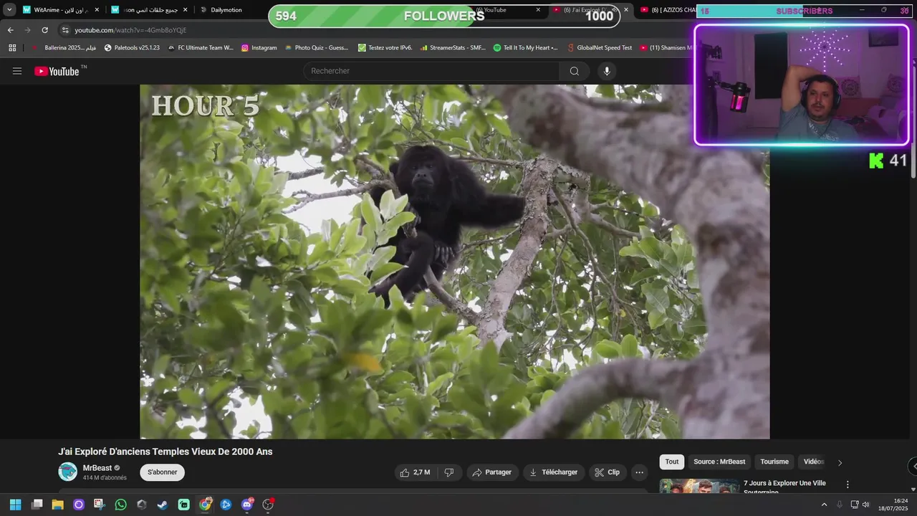Click the Chrome address bar URL
The image size is (917, 516).
(130, 30)
